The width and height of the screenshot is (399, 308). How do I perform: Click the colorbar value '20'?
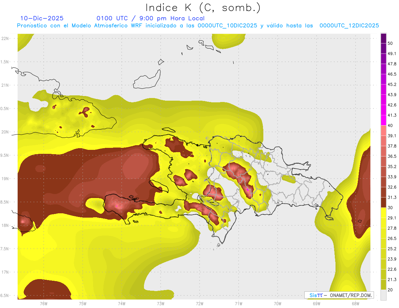390,290
